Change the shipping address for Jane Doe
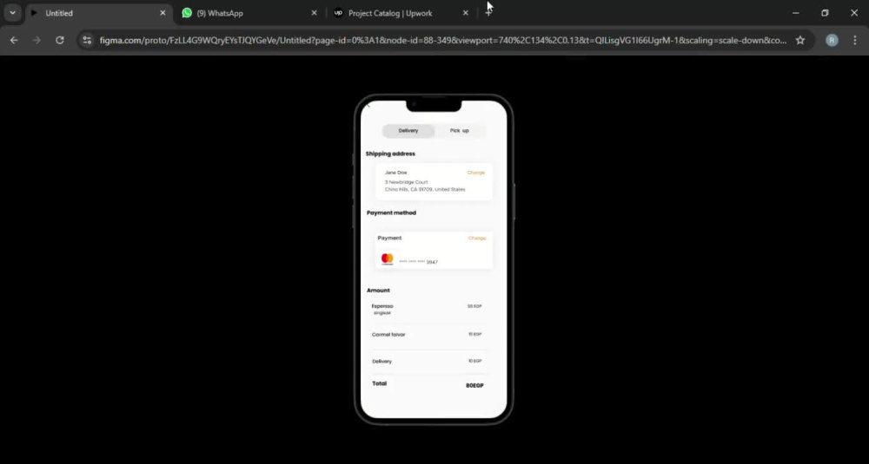Screen dimensions: 869x464 (x=475, y=173)
